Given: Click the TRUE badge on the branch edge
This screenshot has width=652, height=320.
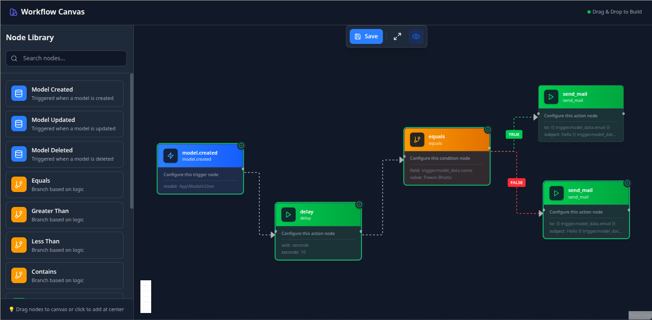Looking at the screenshot, I should coord(514,134).
